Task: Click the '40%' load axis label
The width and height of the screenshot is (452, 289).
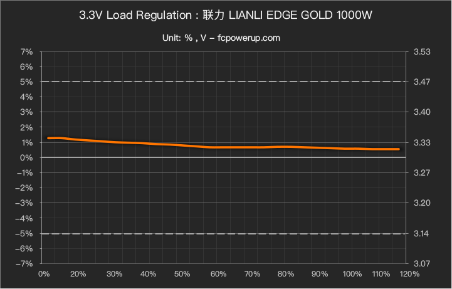Action: point(148,274)
